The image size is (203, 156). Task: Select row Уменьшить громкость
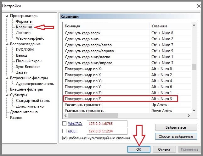click(x=127, y=111)
